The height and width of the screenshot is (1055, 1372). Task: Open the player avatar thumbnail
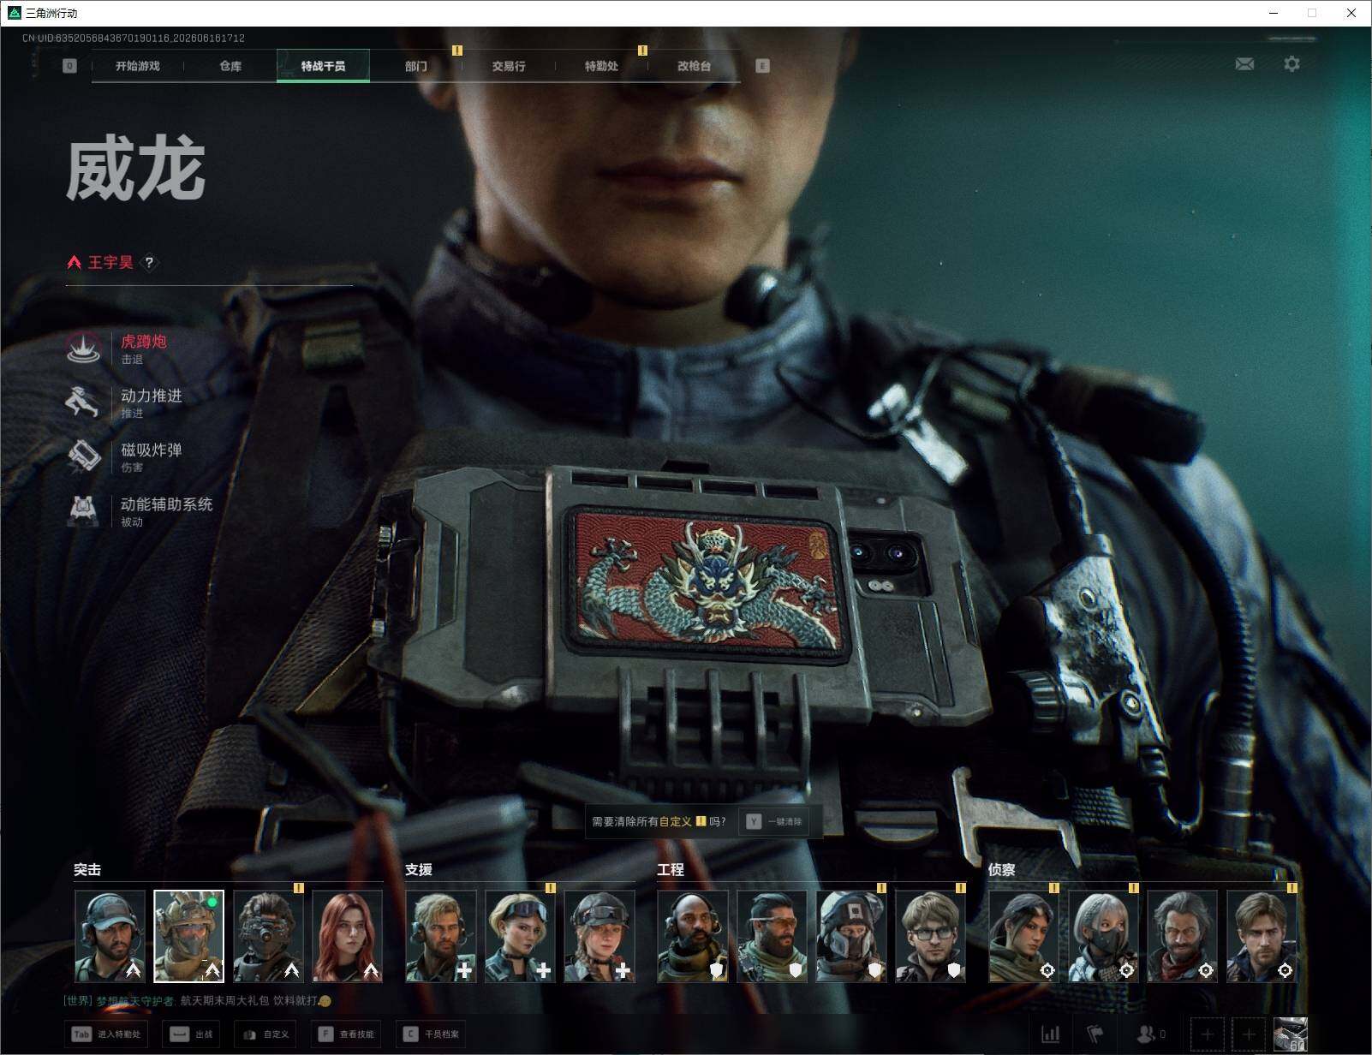tap(1290, 1034)
